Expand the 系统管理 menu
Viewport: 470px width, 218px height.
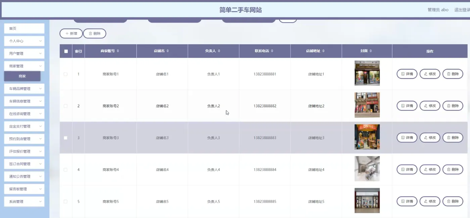24,202
